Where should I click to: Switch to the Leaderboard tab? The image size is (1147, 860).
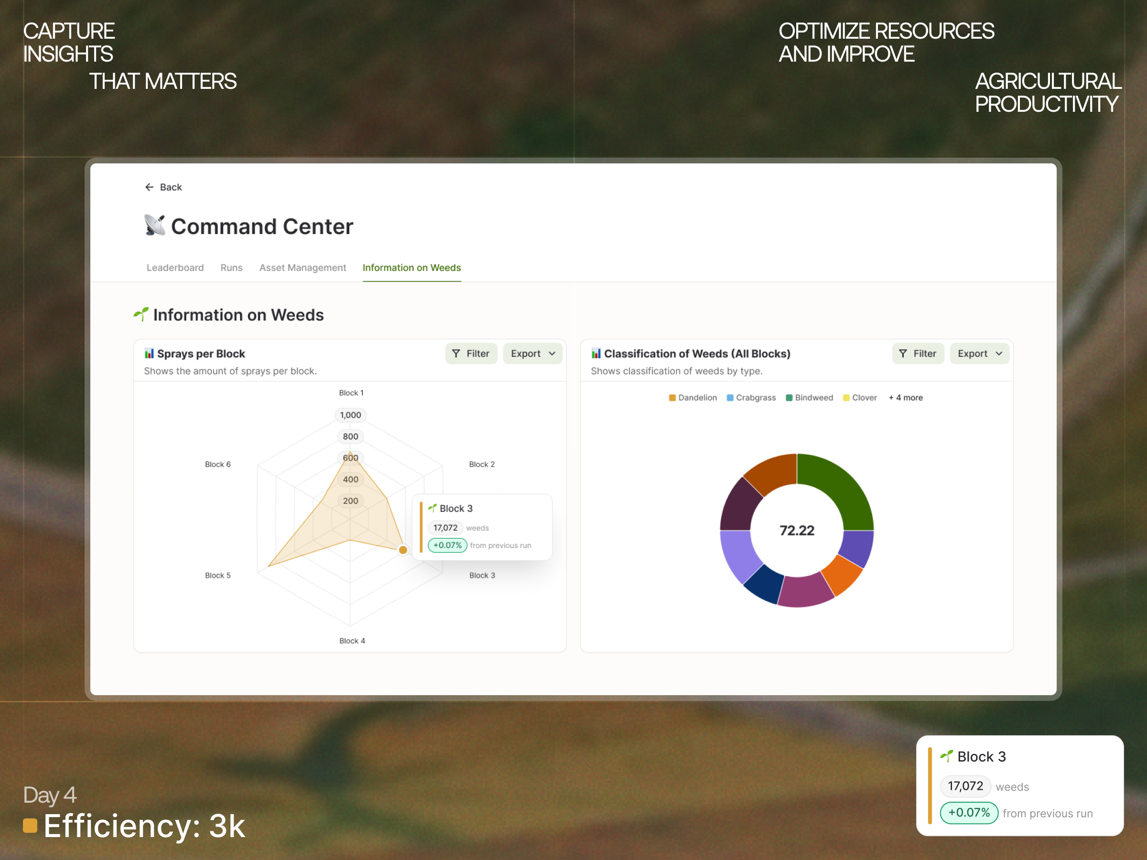pyautogui.click(x=175, y=268)
